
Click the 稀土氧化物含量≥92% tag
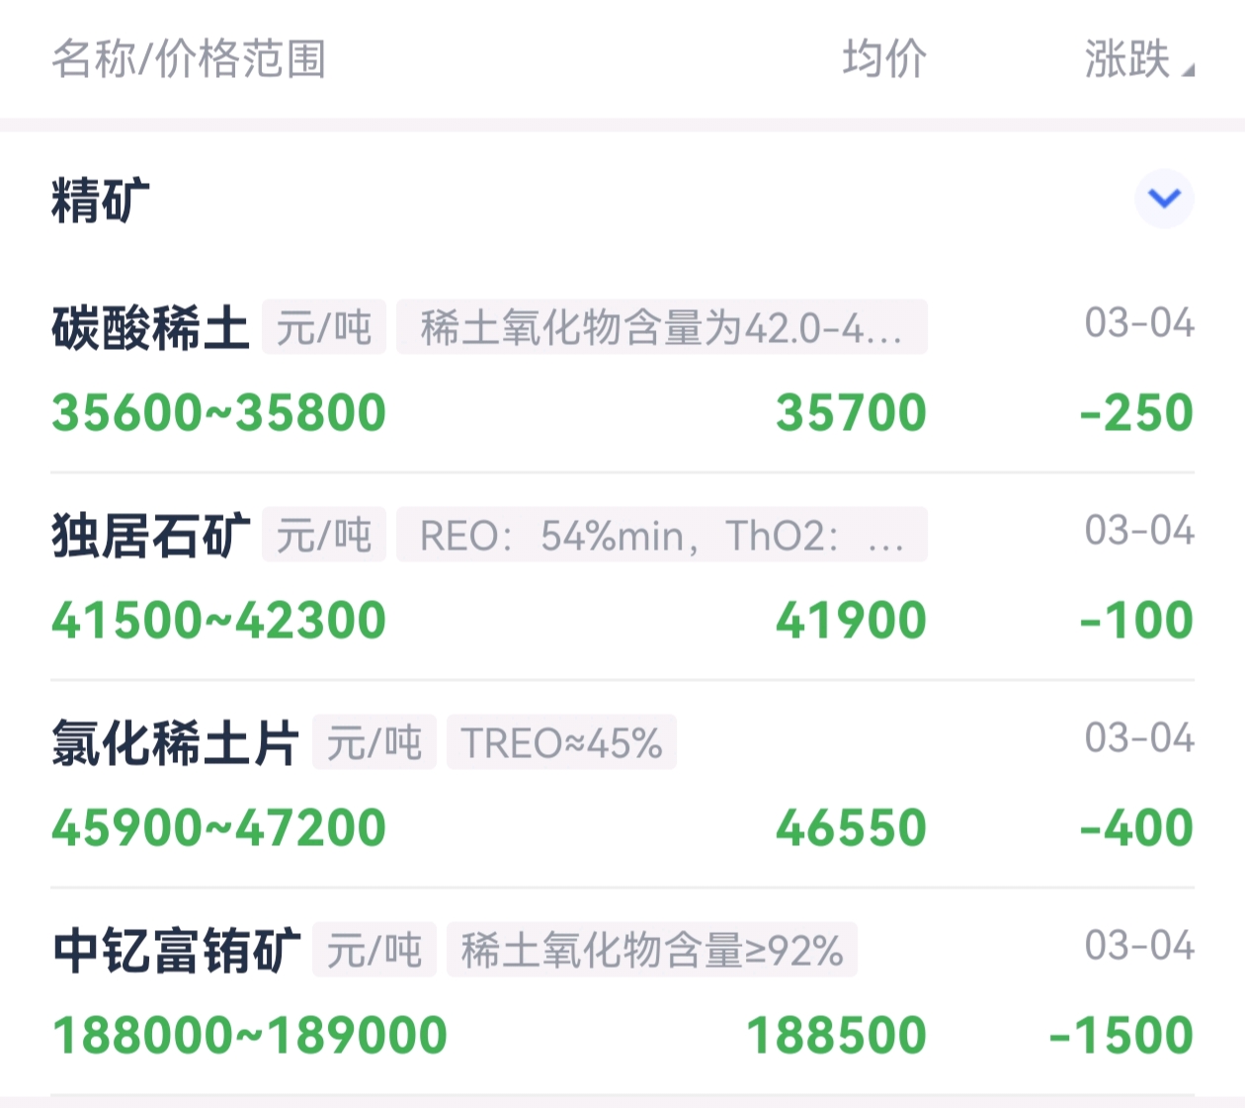coord(653,951)
